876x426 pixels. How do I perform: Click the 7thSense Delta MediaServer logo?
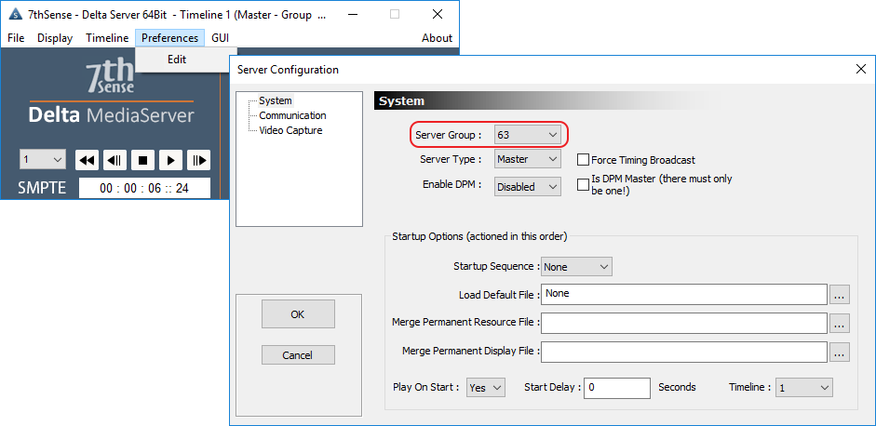(111, 93)
